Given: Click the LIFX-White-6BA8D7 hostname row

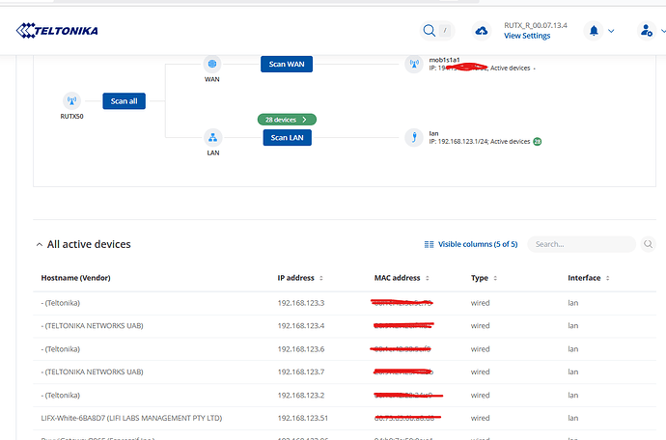Looking at the screenshot, I should click(131, 419).
